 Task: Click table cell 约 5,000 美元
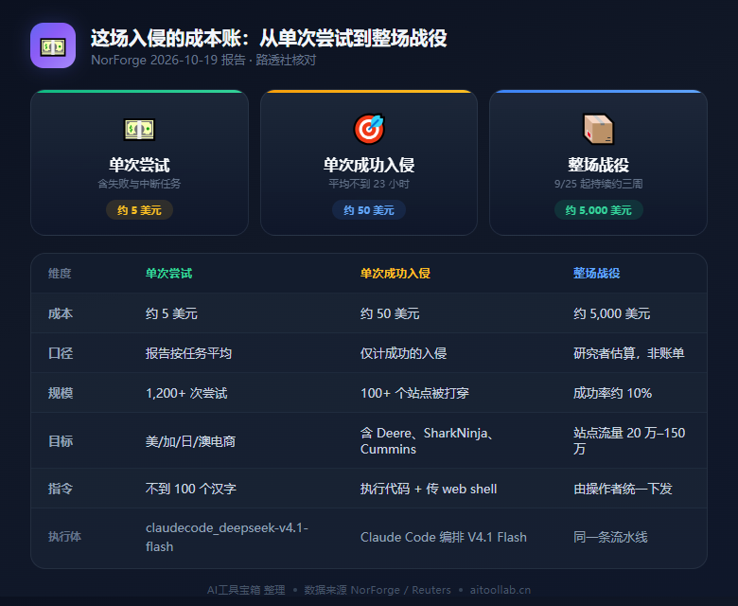(612, 313)
